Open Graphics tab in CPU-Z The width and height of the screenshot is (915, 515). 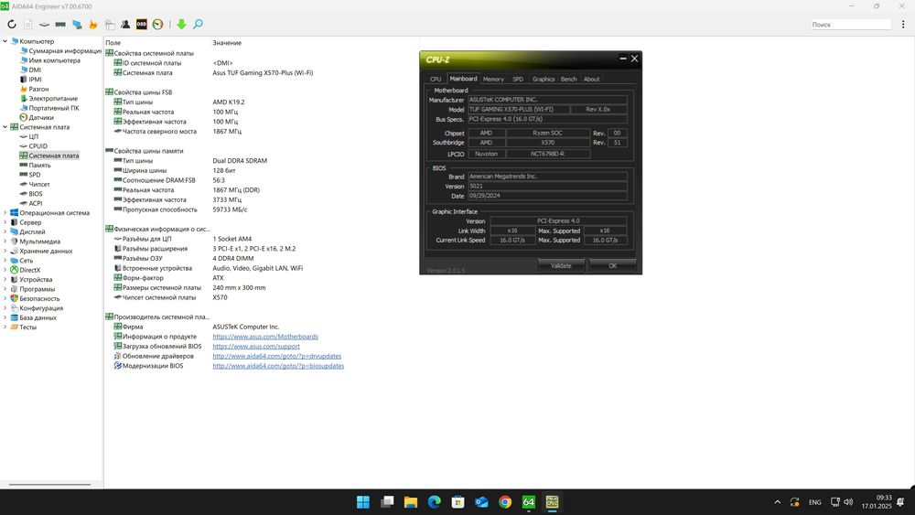[x=544, y=79]
